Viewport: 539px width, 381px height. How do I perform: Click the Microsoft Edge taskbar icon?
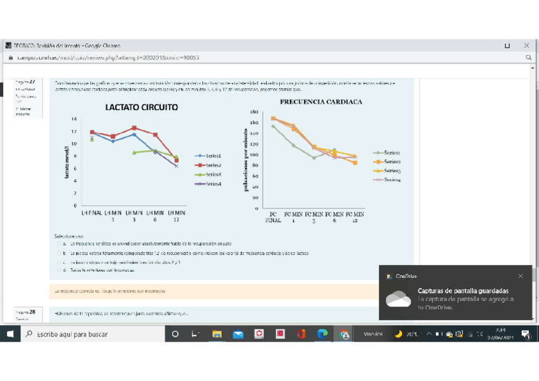tap(322, 334)
